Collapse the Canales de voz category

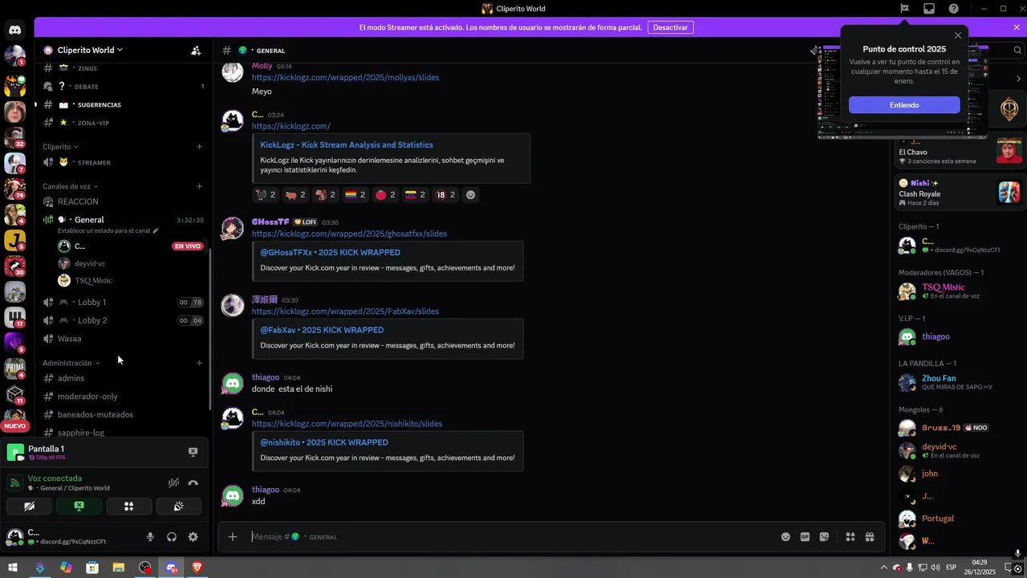pyautogui.click(x=71, y=186)
